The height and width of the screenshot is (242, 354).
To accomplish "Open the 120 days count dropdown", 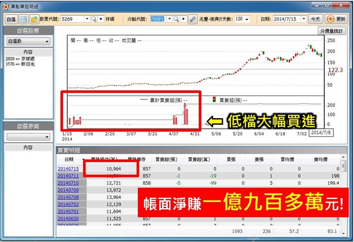I will pyautogui.click(x=247, y=19).
